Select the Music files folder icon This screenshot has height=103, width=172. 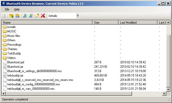[x=5, y=36]
